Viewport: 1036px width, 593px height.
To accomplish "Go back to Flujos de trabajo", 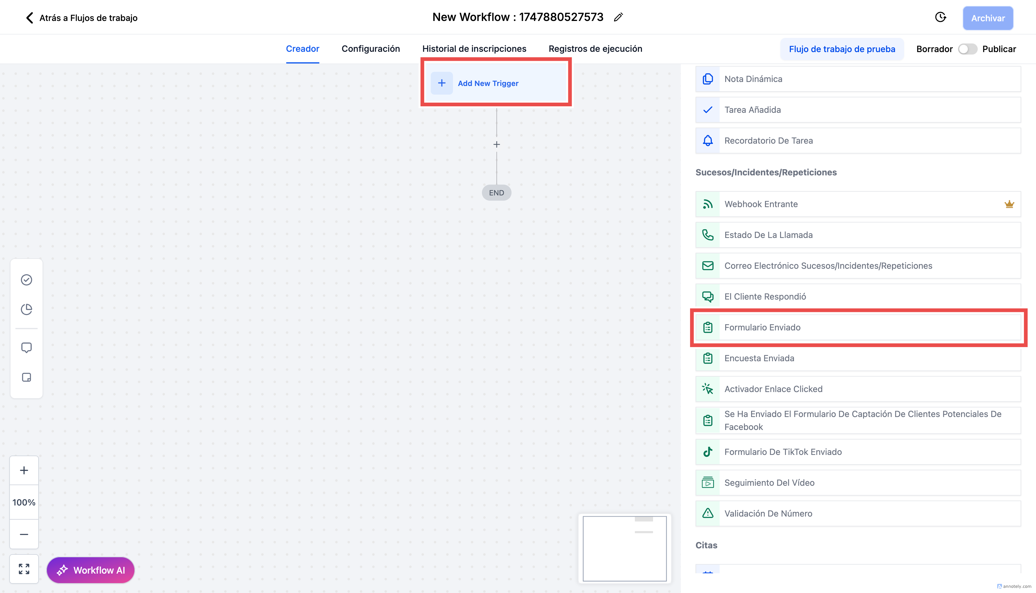I will [x=81, y=18].
